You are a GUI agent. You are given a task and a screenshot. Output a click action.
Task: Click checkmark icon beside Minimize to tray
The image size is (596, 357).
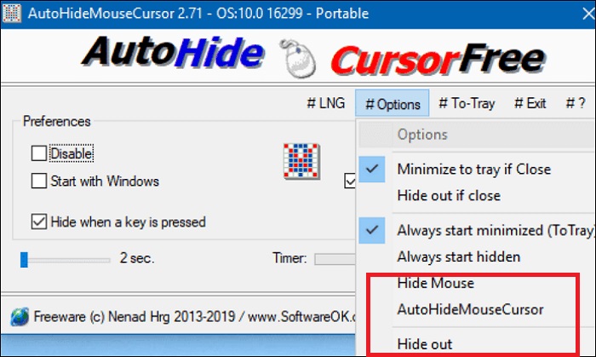click(372, 169)
